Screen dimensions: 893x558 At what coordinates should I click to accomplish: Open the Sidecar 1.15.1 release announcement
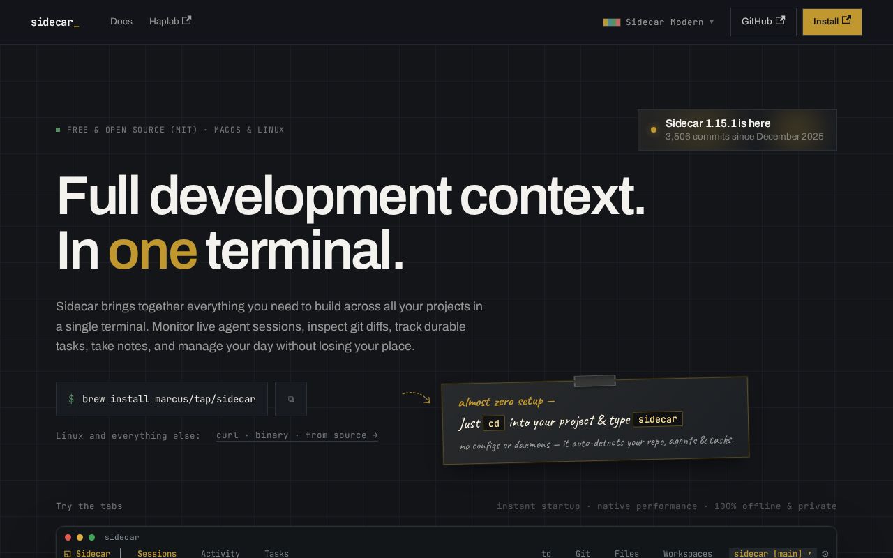tap(737, 130)
